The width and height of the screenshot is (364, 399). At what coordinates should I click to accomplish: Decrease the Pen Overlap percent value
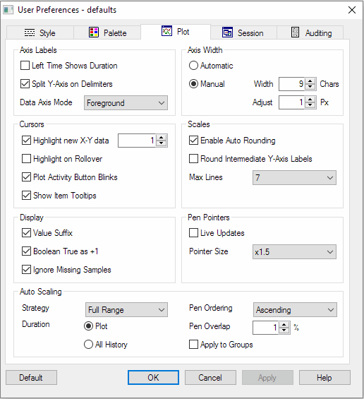pyautogui.click(x=284, y=330)
